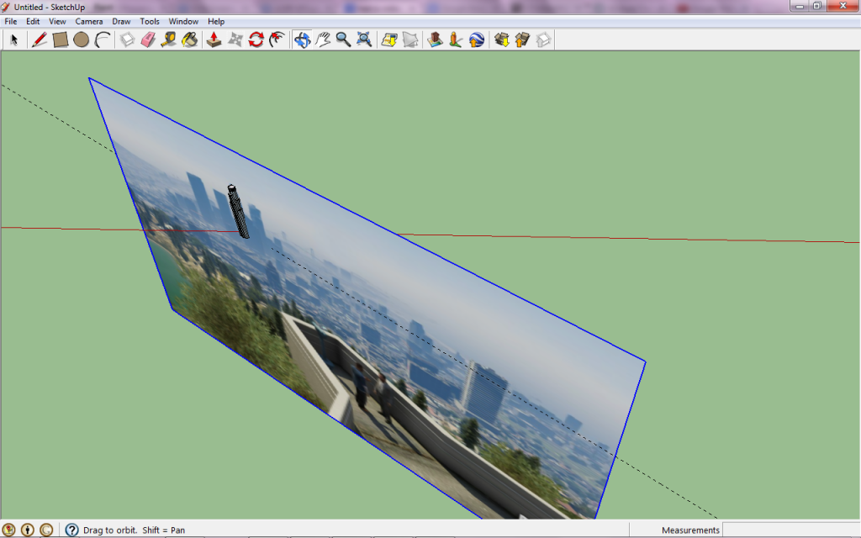Click the Zoom Extents tool
Image resolution: width=861 pixels, height=538 pixels.
(364, 40)
